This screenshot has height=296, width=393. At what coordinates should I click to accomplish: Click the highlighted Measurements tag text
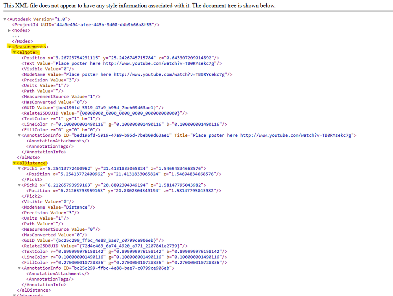tap(30, 47)
